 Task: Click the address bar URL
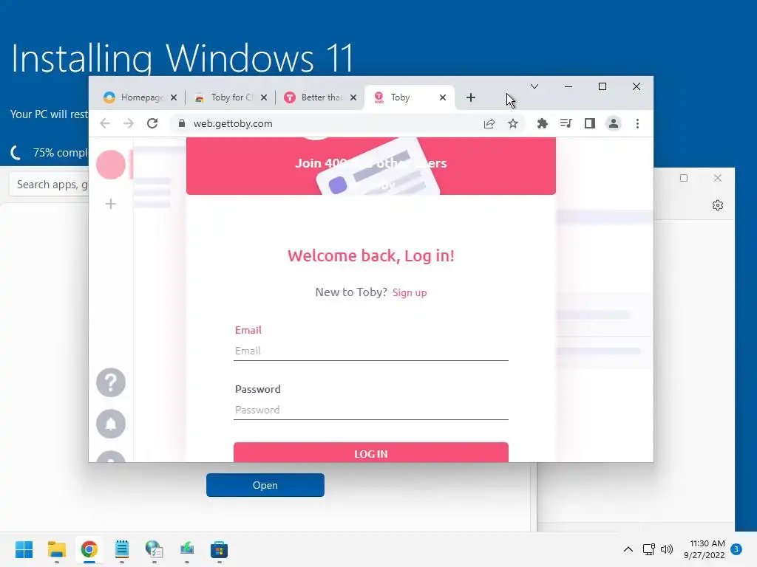233,124
